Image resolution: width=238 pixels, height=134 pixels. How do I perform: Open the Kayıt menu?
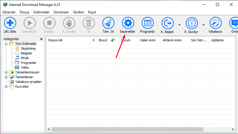point(92,12)
